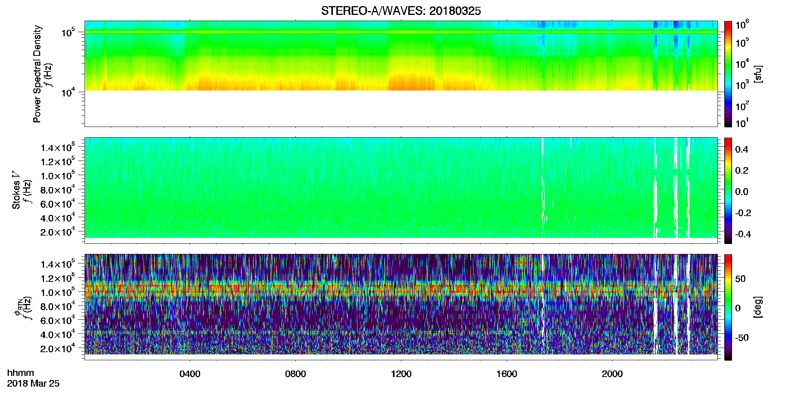802x413 pixels.
Task: Click 8.0×10^4 on the φ RTN frequency axis
Action: [57, 306]
